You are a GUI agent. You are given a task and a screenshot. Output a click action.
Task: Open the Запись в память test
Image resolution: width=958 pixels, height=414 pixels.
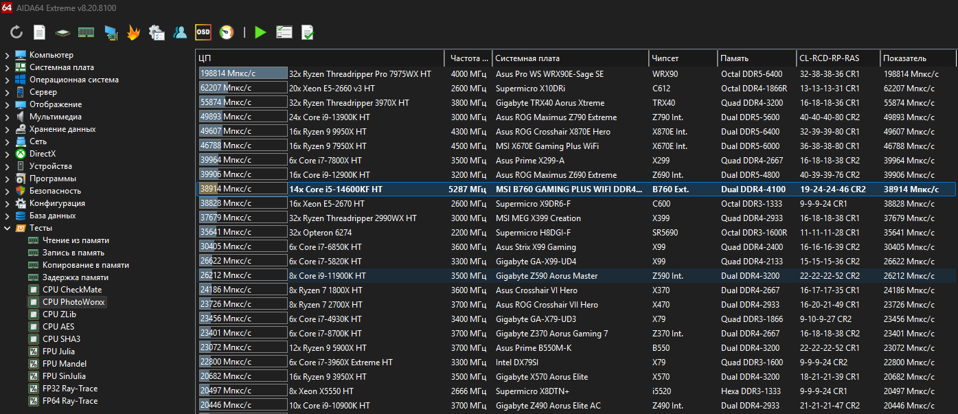tap(73, 253)
